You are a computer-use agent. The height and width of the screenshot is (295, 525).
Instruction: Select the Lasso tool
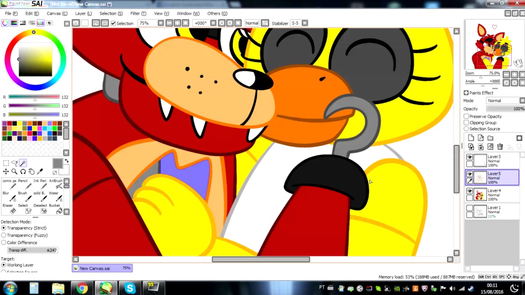(x=14, y=163)
